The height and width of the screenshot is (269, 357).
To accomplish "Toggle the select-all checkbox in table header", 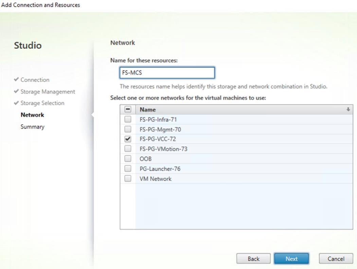I will click(x=128, y=109).
